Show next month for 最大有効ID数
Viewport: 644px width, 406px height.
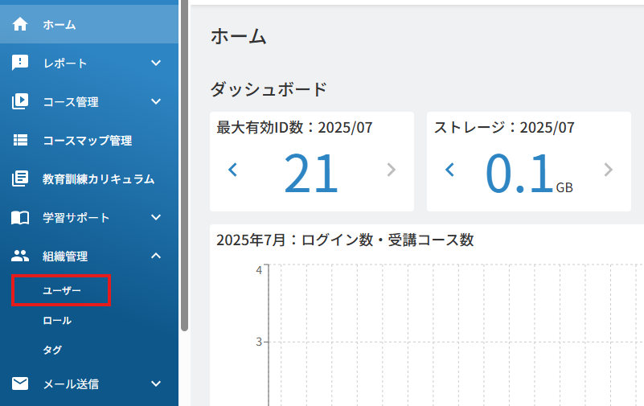(392, 170)
